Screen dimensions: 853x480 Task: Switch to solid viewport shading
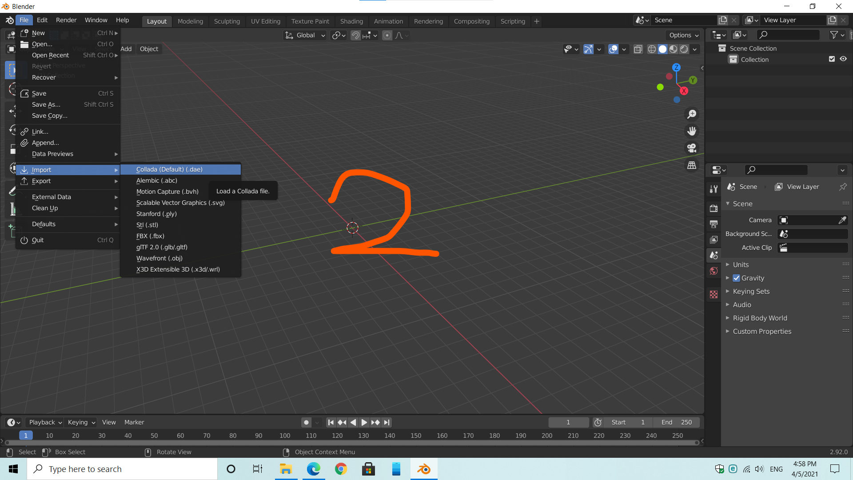[662, 49]
